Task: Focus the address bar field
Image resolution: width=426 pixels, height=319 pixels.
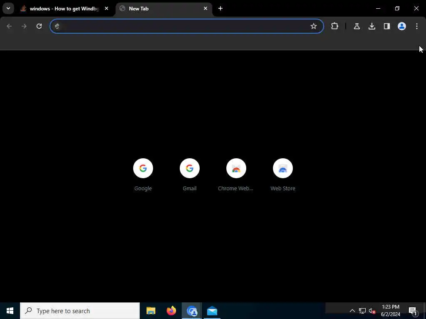Action: (187, 26)
